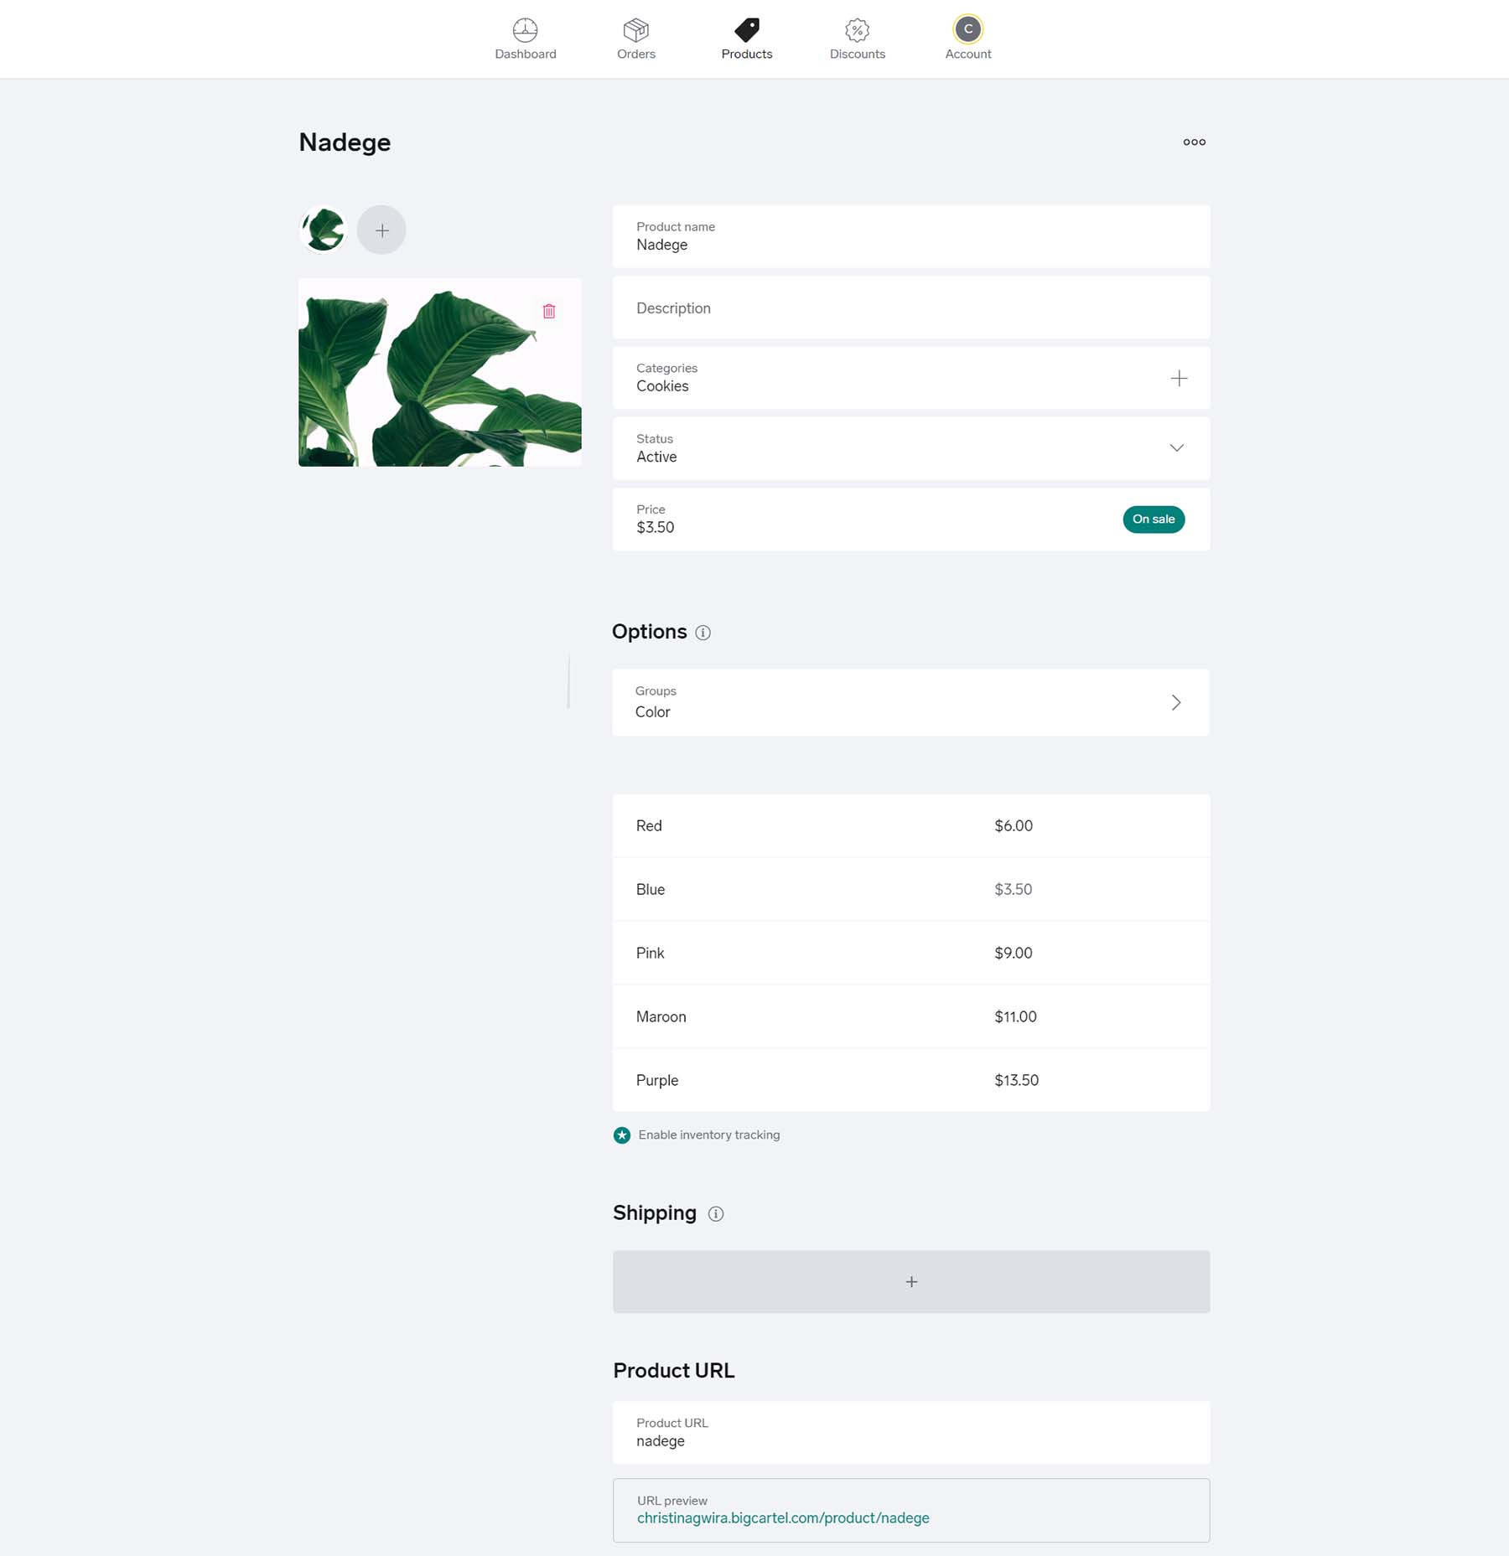View Shipping help info icon
Screen dimensions: 1509x1556
pyautogui.click(x=716, y=1213)
